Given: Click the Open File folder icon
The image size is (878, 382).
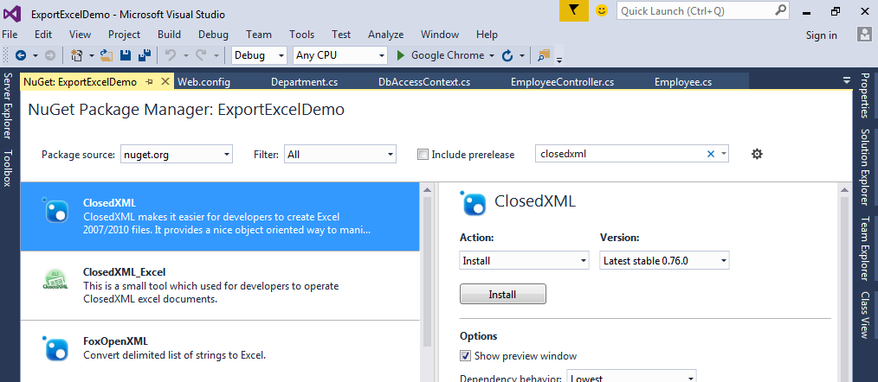Looking at the screenshot, I should 107,55.
